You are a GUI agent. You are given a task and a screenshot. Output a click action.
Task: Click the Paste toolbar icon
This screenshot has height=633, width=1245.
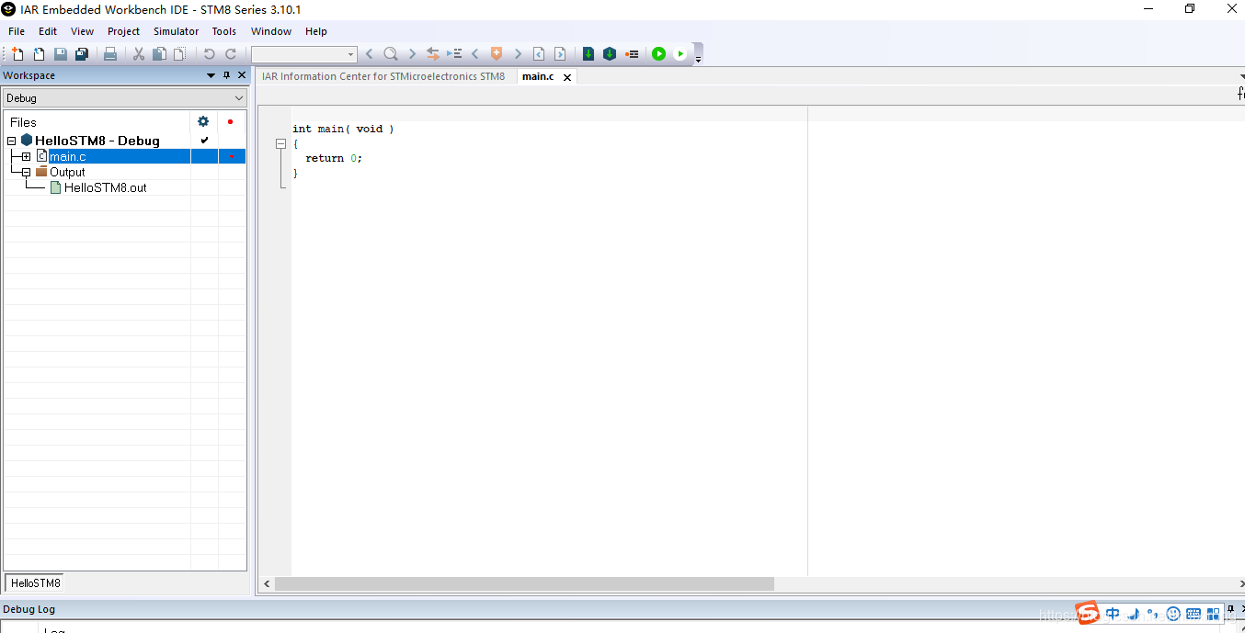point(179,54)
